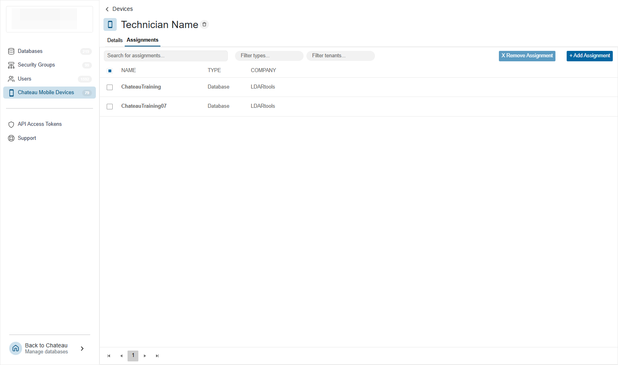Screen dimensions: 618x365
Task: Click the Search for assignments field
Action: coord(166,56)
